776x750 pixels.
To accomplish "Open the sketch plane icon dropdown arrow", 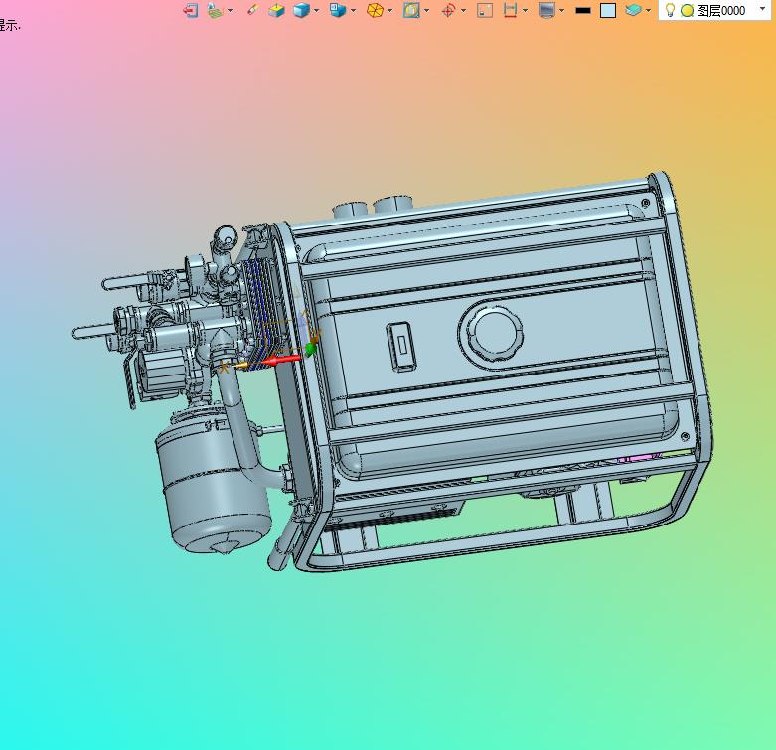I will click(230, 10).
